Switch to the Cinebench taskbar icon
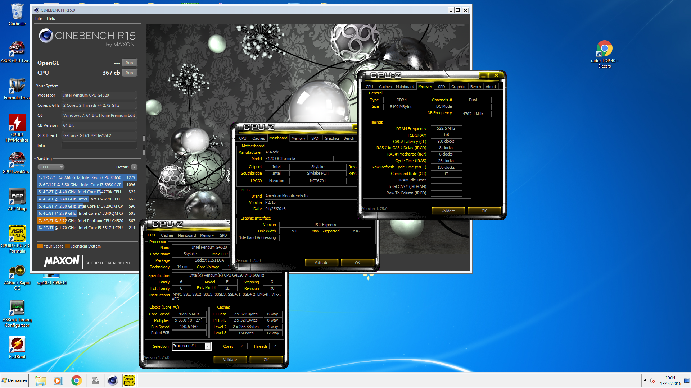The image size is (691, 388). [112, 380]
